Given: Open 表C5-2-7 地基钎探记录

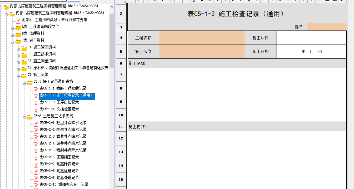Looking at the screenshot, I should [x=59, y=164].
